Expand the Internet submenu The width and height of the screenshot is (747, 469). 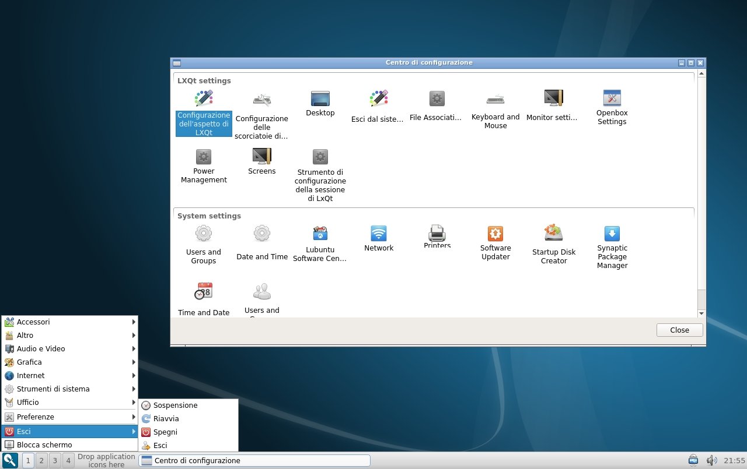point(69,375)
